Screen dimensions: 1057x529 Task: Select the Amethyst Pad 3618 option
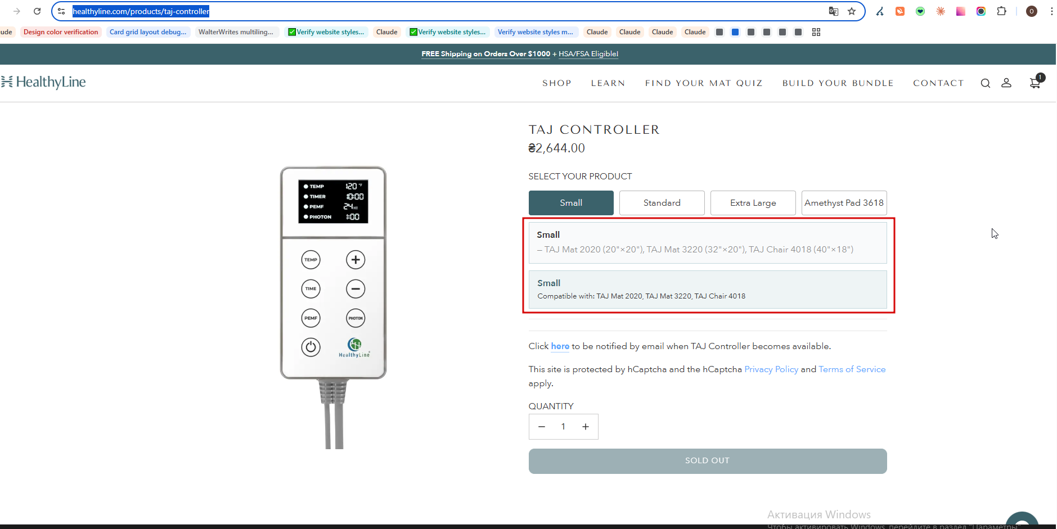pyautogui.click(x=844, y=203)
